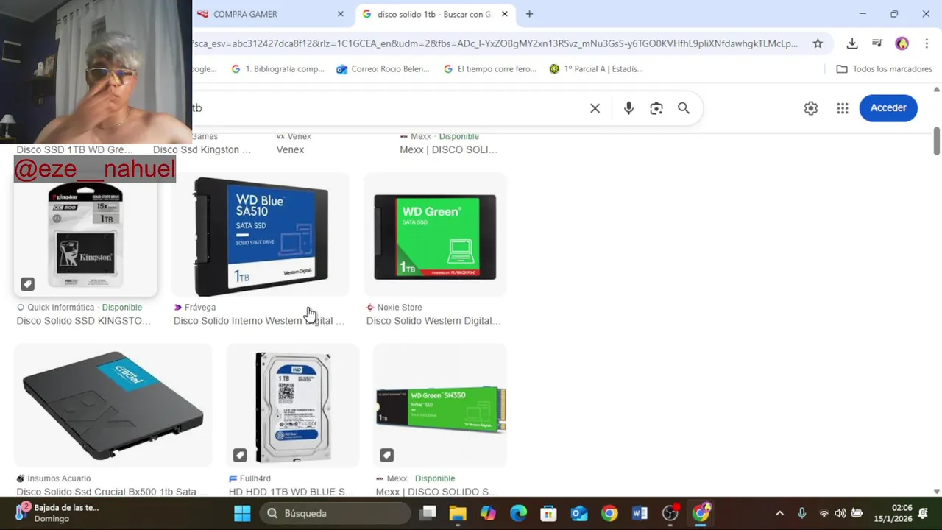The height and width of the screenshot is (530, 942).
Task: Start voice search with the microphone icon
Action: 628,108
